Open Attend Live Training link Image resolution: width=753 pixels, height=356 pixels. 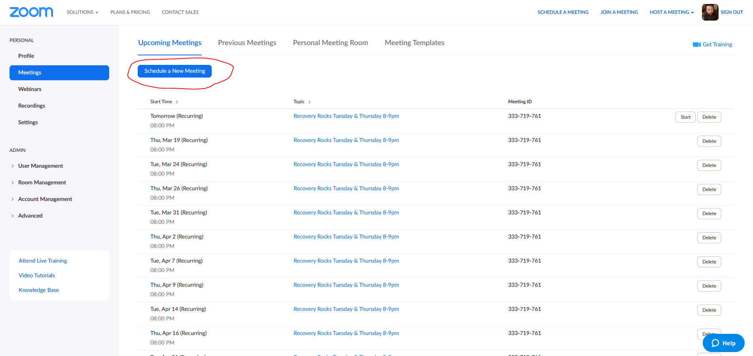[43, 261]
